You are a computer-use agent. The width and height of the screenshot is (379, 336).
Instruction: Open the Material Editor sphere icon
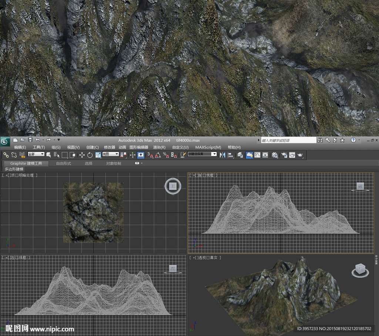pyautogui.click(x=275, y=155)
